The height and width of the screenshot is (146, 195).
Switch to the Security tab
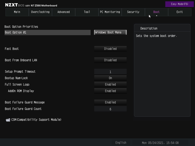[x=133, y=12]
